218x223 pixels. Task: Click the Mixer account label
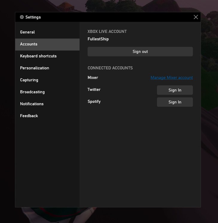click(x=93, y=77)
